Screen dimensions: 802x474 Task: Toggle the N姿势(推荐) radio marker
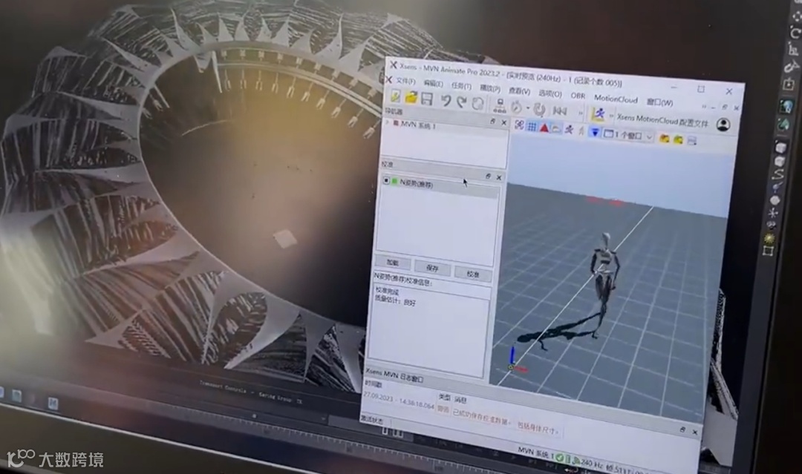tap(386, 181)
